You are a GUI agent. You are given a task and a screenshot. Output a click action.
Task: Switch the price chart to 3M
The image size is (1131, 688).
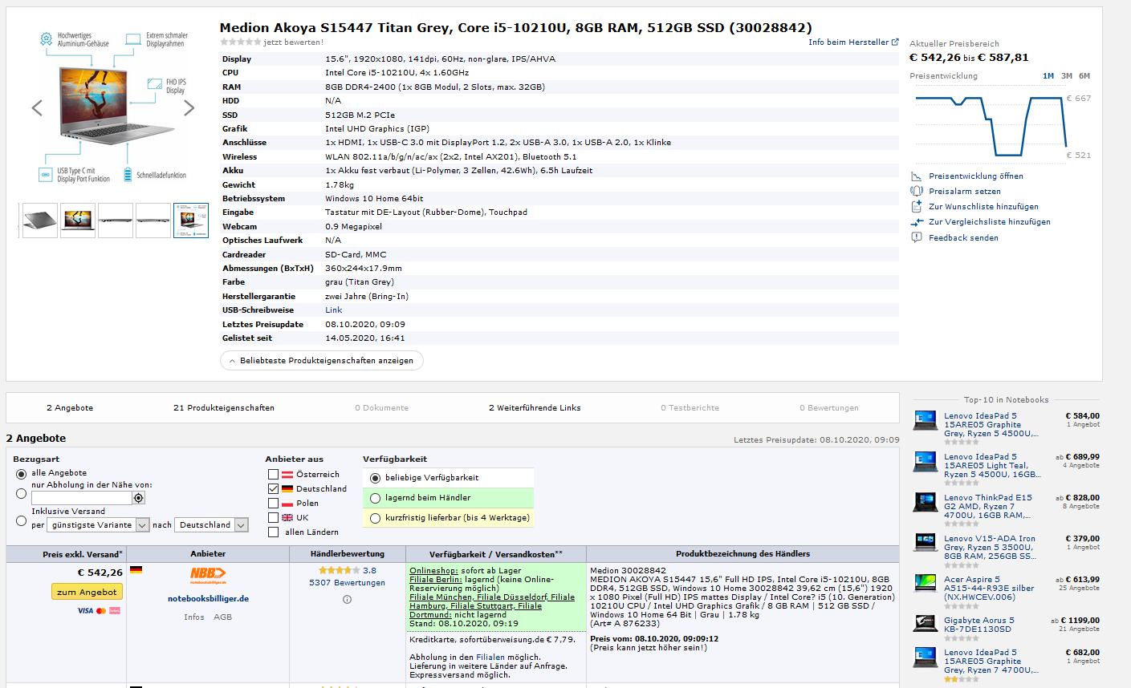[x=1067, y=76]
